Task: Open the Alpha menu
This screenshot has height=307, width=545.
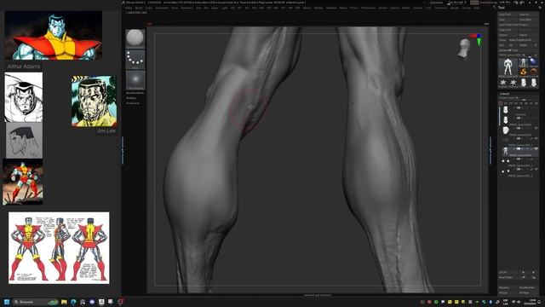Action: [129, 8]
